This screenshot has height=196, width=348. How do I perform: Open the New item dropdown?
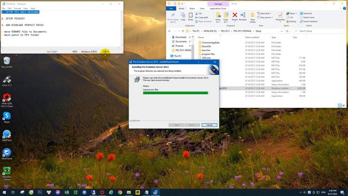(x=264, y=13)
